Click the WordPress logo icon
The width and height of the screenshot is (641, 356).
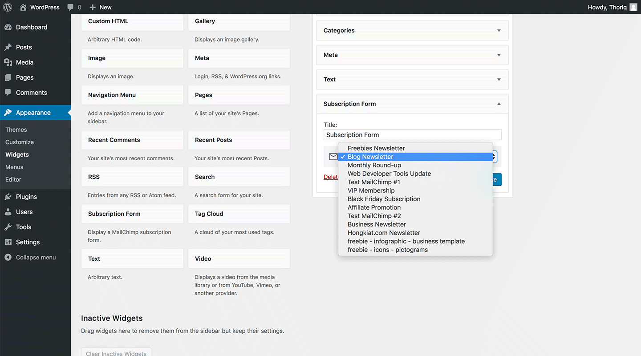point(8,7)
